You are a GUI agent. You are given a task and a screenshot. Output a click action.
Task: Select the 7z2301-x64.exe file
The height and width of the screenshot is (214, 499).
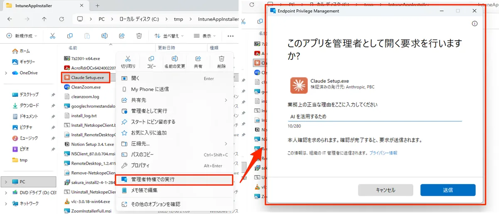pyautogui.click(x=82, y=58)
